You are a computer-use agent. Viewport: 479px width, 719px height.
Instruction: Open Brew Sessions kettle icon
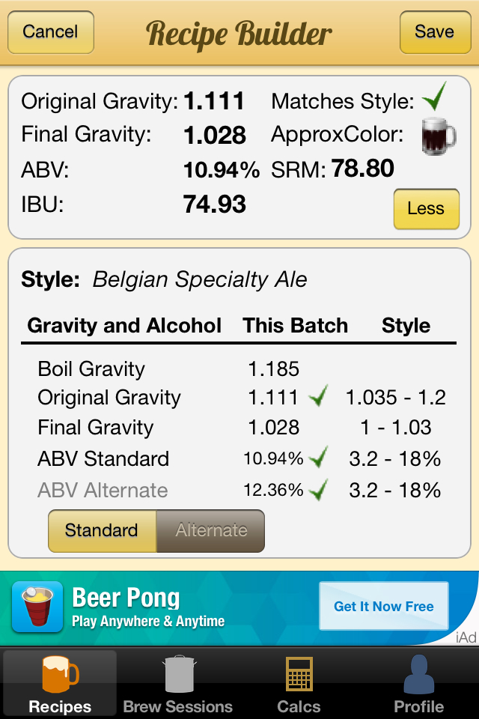click(179, 673)
